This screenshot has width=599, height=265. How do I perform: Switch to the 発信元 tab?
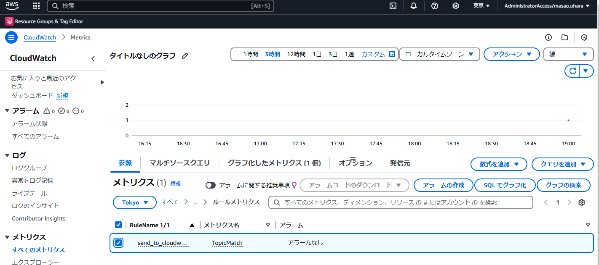400,163
